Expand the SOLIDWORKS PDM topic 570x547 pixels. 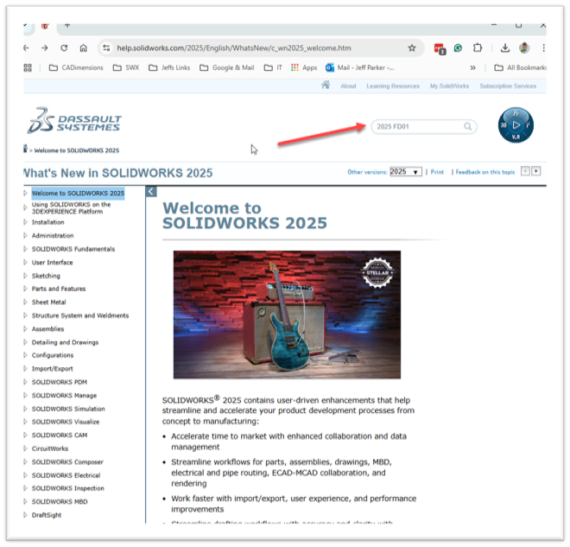25,382
